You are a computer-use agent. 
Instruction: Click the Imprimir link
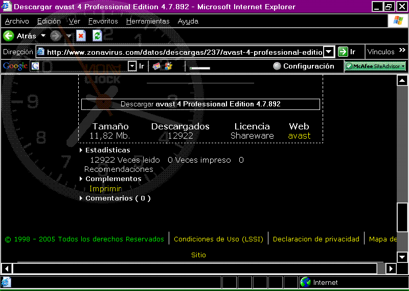[105, 189]
